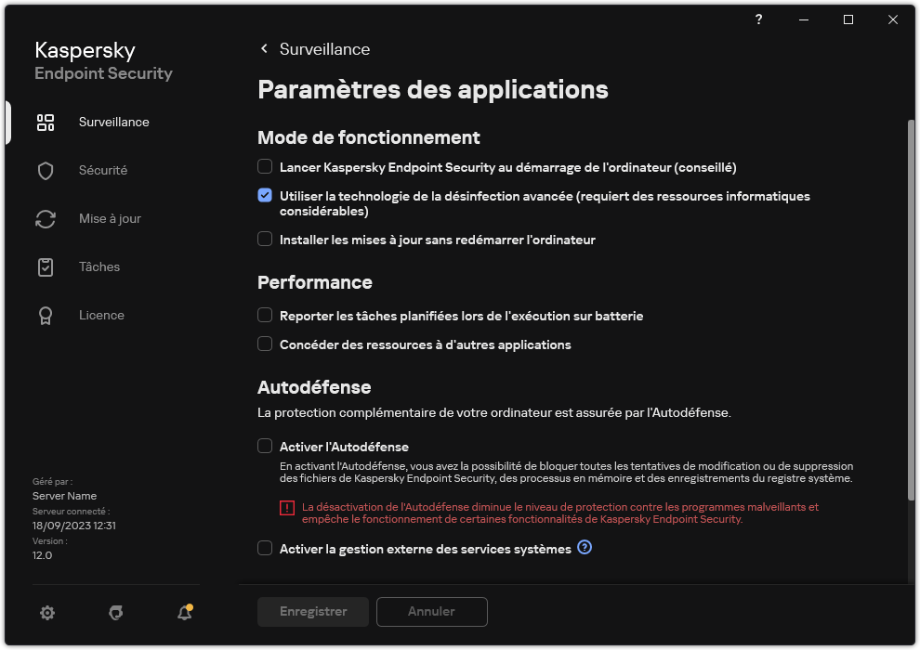Open help for external system services management
The height and width of the screenshot is (650, 920).
coord(585,548)
